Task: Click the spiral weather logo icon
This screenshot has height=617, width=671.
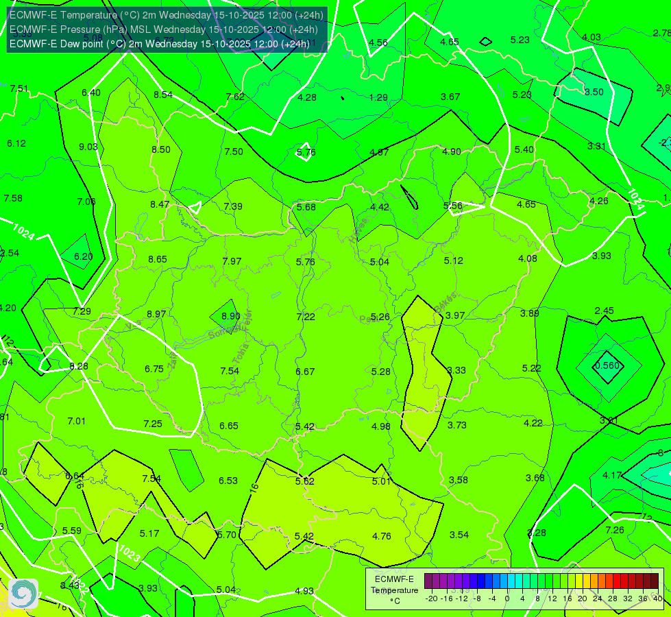Action: pyautogui.click(x=23, y=594)
